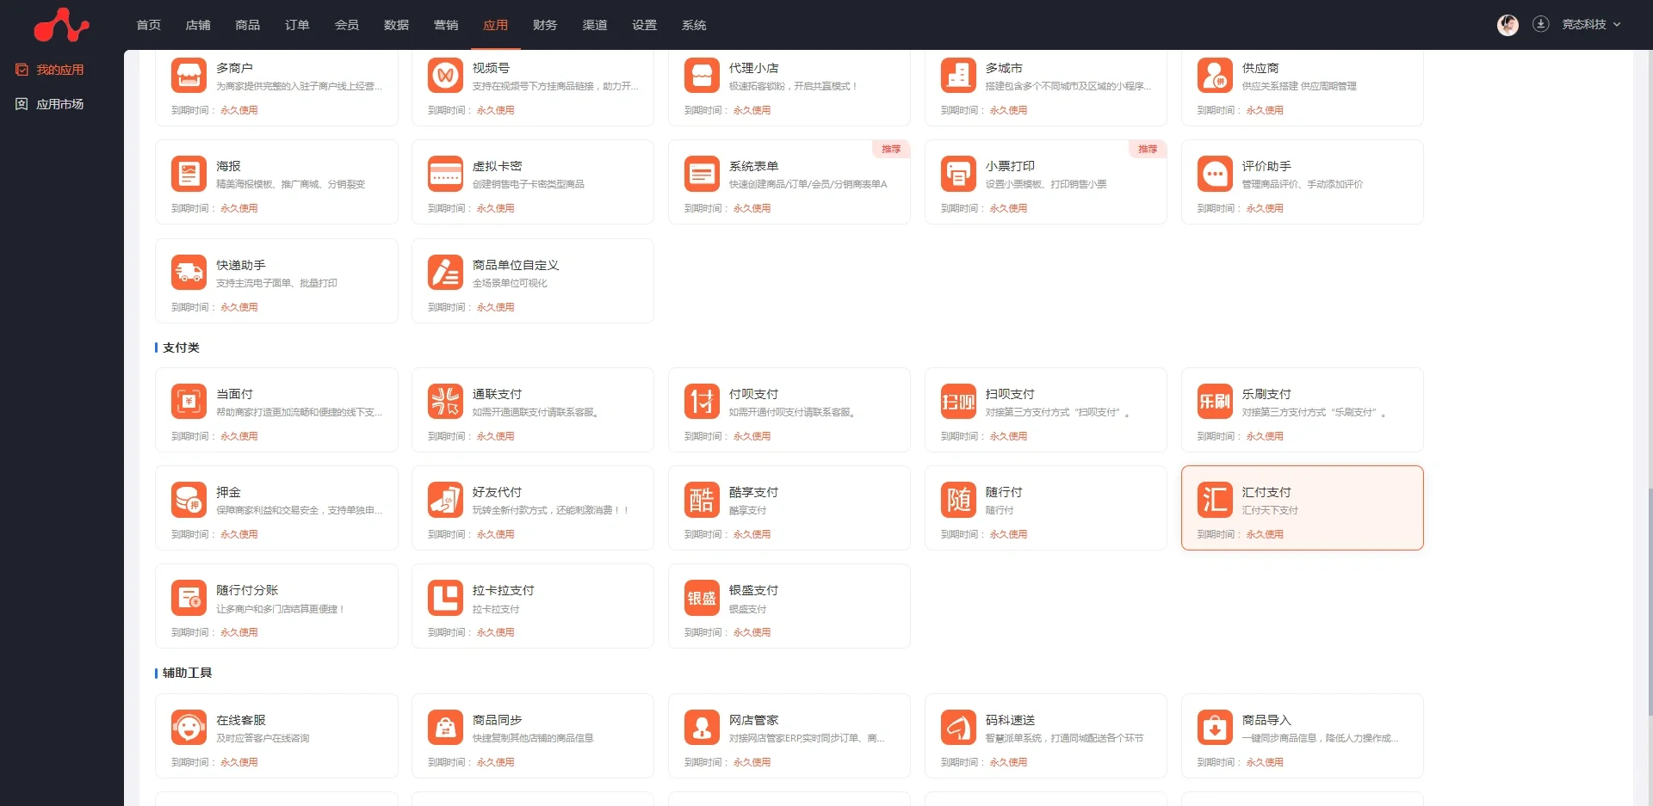The image size is (1653, 806).
Task: Select the 会员 menu
Action: click(x=347, y=25)
